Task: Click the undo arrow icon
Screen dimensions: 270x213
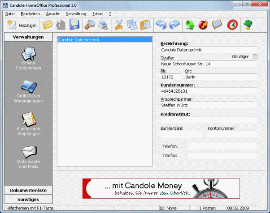Action: tap(161, 25)
